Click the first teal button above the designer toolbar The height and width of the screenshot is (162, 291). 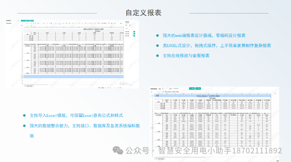[x=23, y=21]
